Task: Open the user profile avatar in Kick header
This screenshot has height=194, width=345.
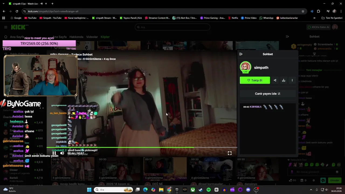Action: tap(335, 27)
